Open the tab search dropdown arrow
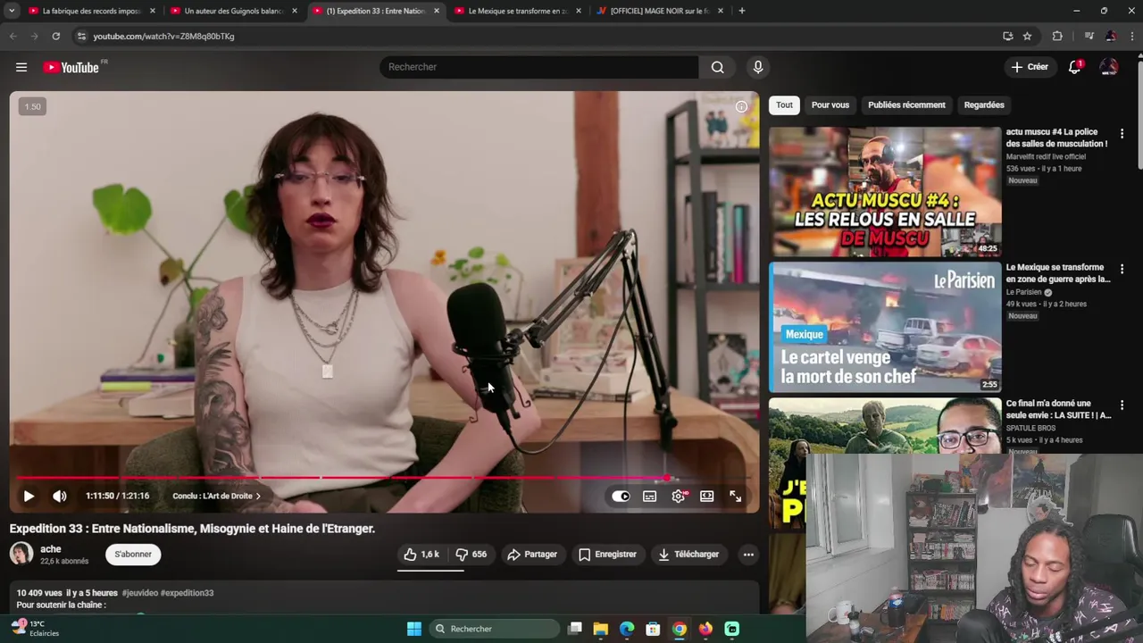The height and width of the screenshot is (643, 1143). click(x=11, y=11)
